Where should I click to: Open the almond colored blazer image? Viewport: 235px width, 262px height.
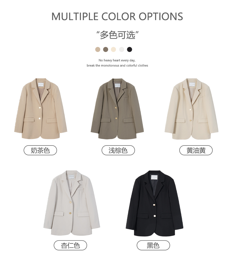72,203
